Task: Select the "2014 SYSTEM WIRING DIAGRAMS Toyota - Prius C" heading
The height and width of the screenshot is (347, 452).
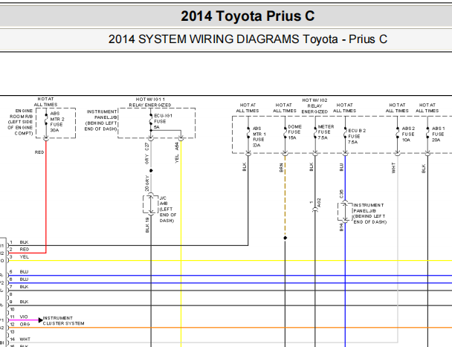Action: click(248, 39)
